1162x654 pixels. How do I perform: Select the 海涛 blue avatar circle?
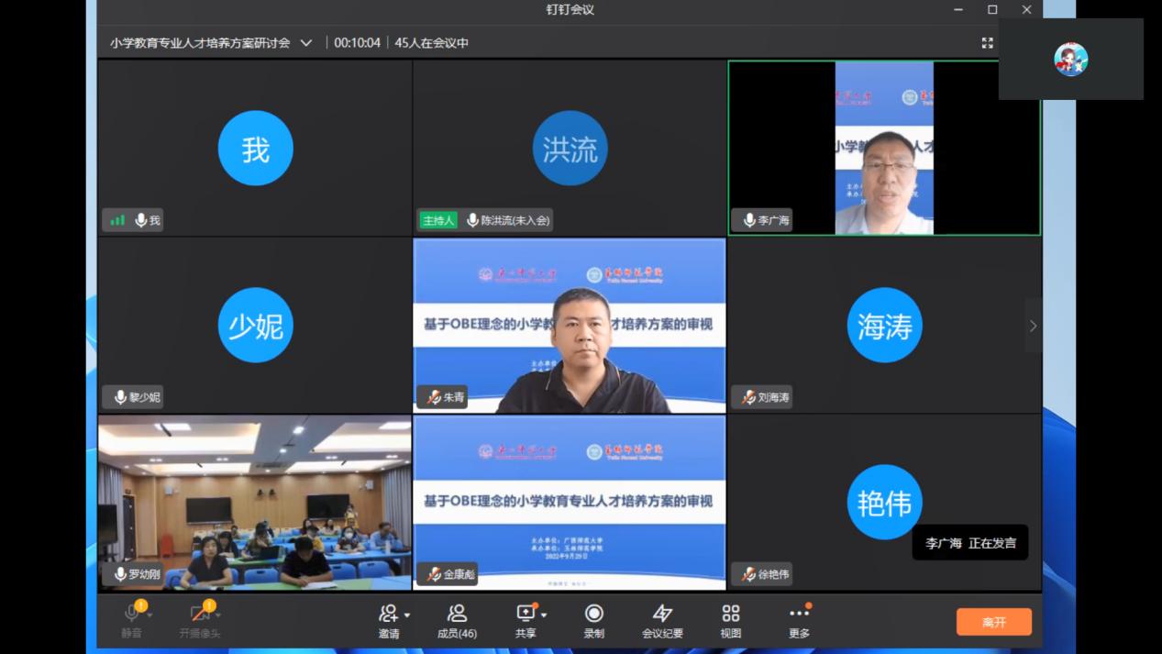[x=884, y=326]
